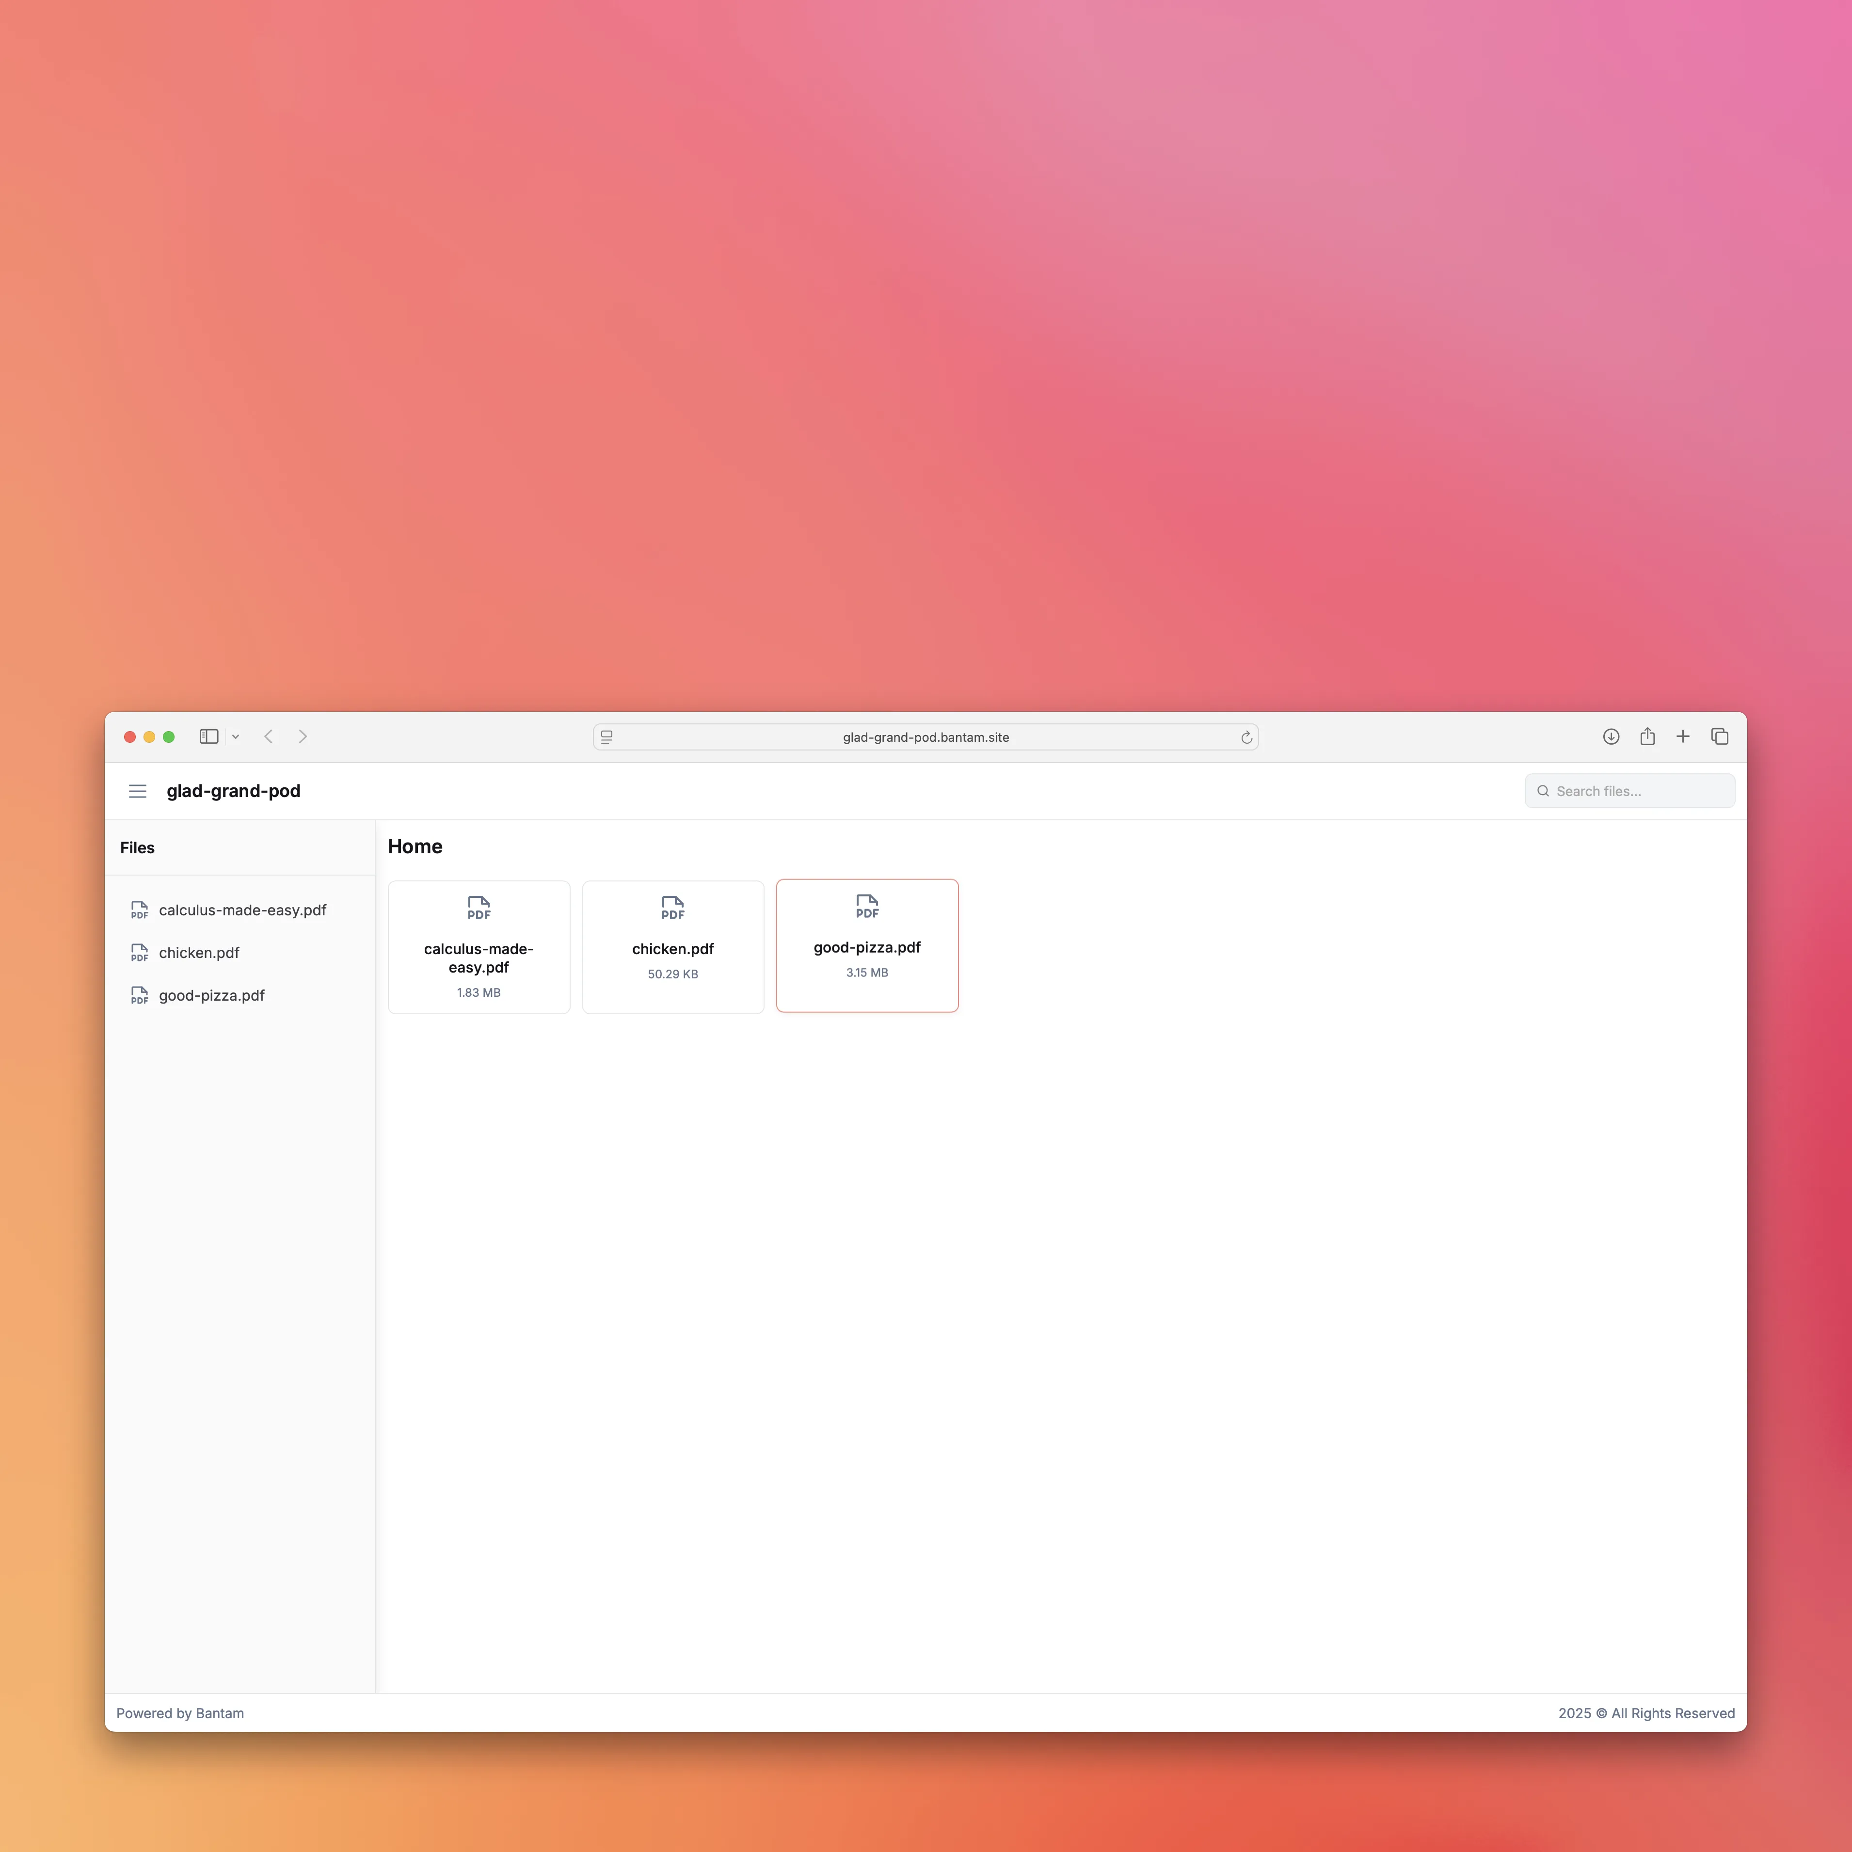
Task: Click the Files sidebar heading
Action: (137, 847)
